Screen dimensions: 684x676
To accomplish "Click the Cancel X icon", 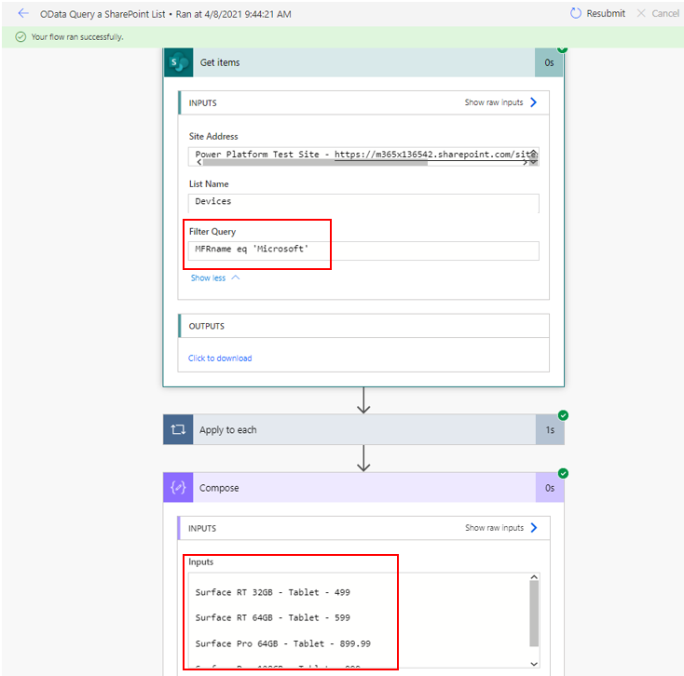I will [x=641, y=14].
